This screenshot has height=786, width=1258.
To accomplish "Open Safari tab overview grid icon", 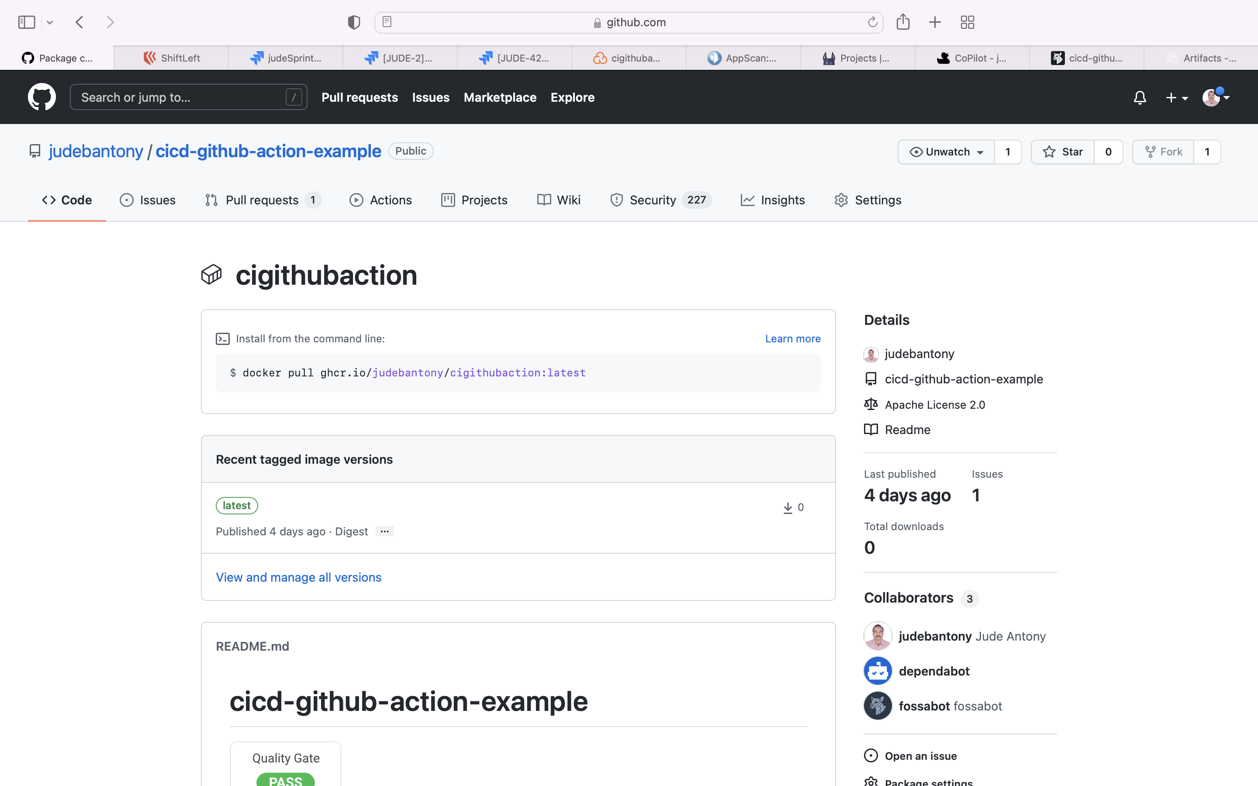I will pos(967,22).
